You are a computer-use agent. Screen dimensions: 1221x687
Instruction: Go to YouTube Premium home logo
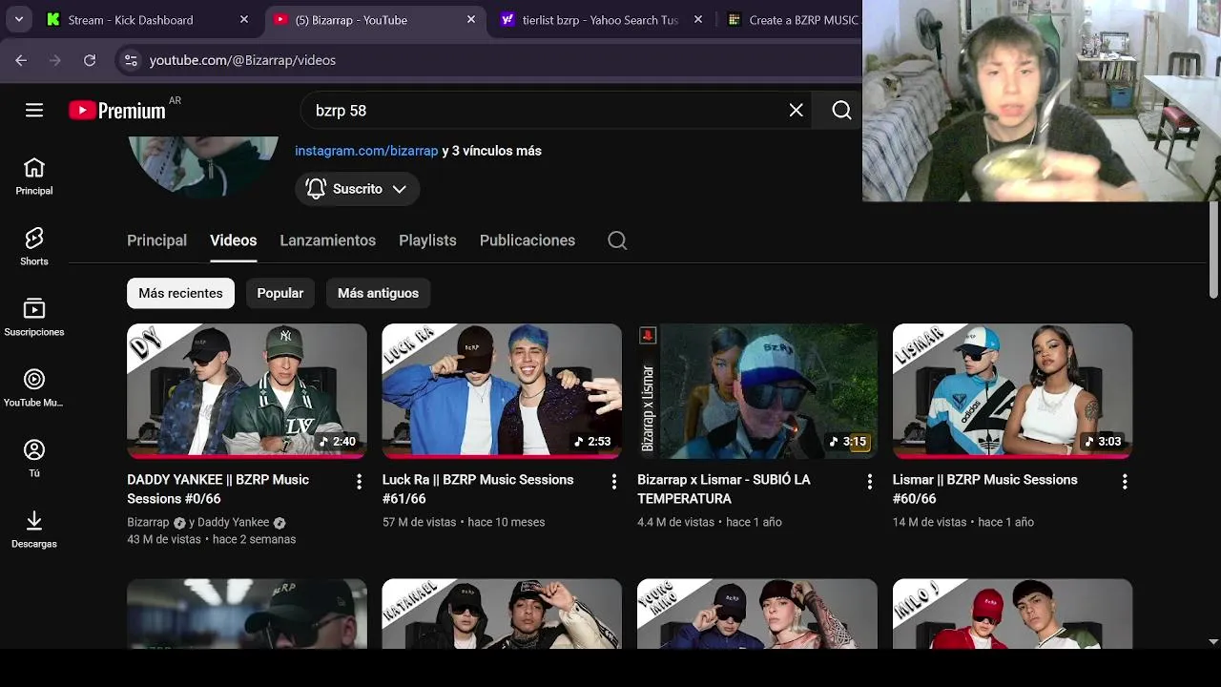pos(117,111)
